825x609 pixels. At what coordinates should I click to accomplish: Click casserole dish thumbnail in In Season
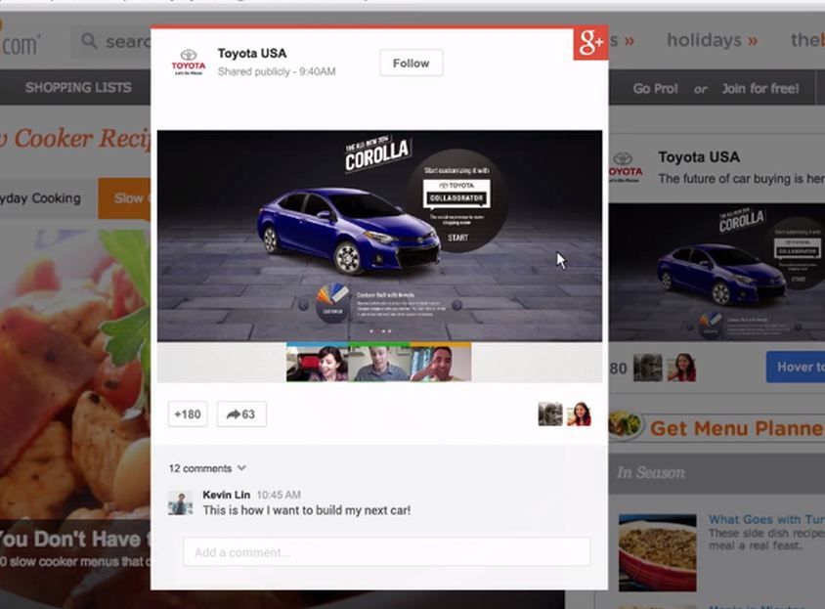click(657, 552)
